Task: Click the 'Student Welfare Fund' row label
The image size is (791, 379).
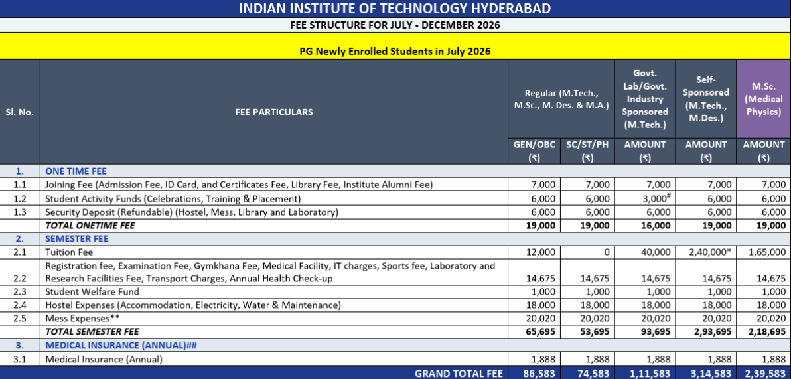Action: (x=92, y=291)
